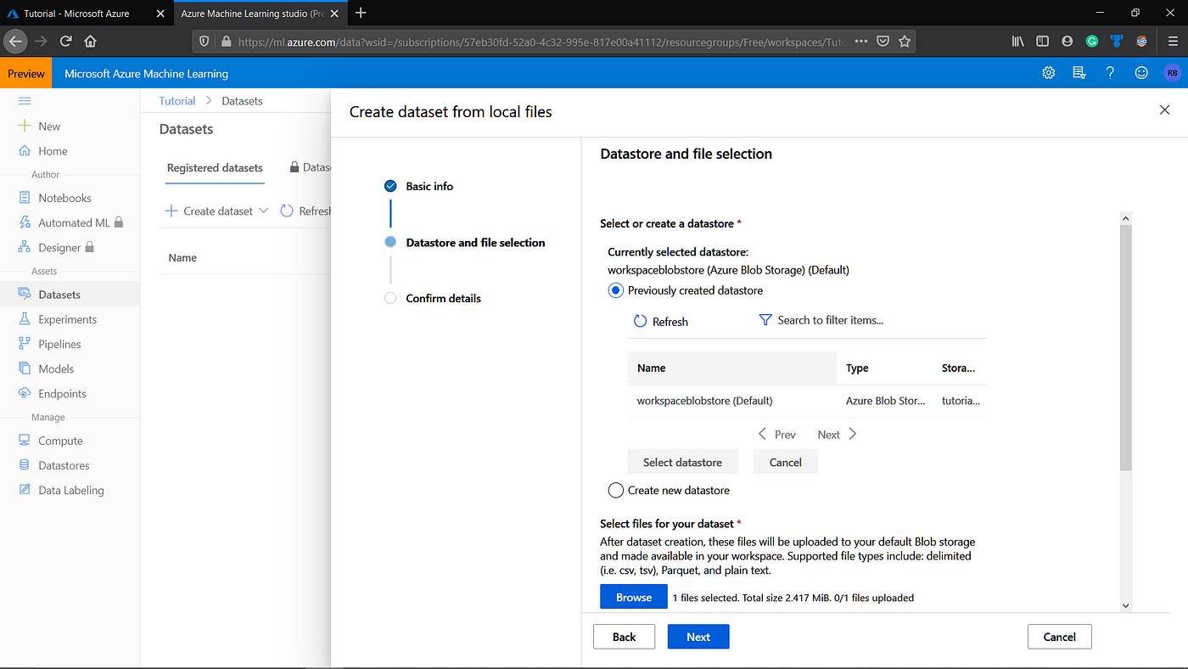Select Create new datastore option
This screenshot has width=1188, height=669.
point(616,490)
